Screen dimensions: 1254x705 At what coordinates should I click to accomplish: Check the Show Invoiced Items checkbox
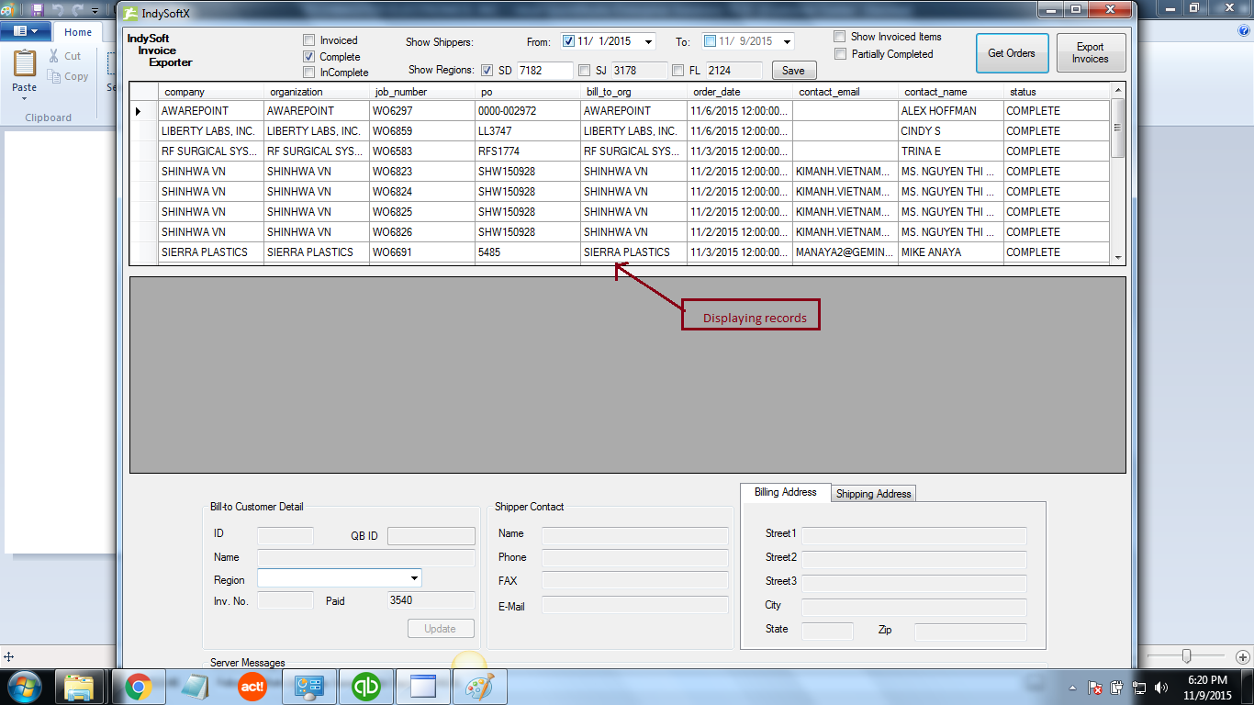(840, 37)
